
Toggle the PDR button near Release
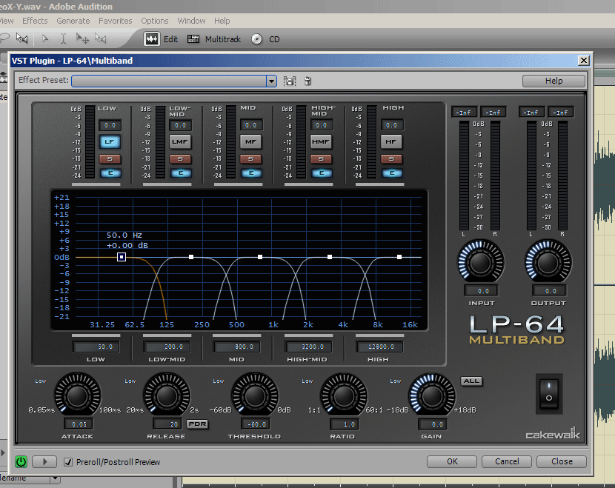coord(196,424)
